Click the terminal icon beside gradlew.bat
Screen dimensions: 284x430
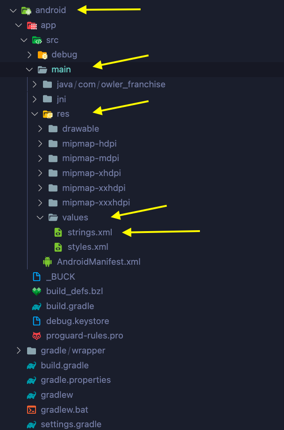coord(31,409)
